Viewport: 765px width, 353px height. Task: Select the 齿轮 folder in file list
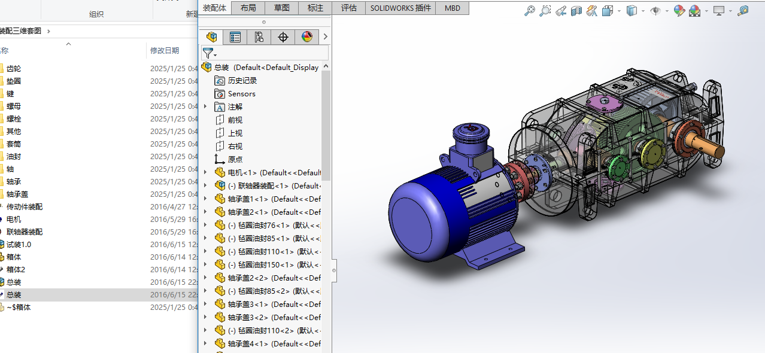(x=14, y=68)
